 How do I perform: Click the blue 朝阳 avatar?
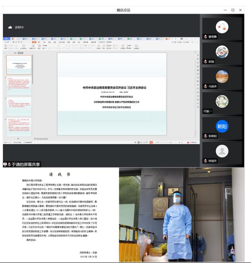click(x=222, y=127)
